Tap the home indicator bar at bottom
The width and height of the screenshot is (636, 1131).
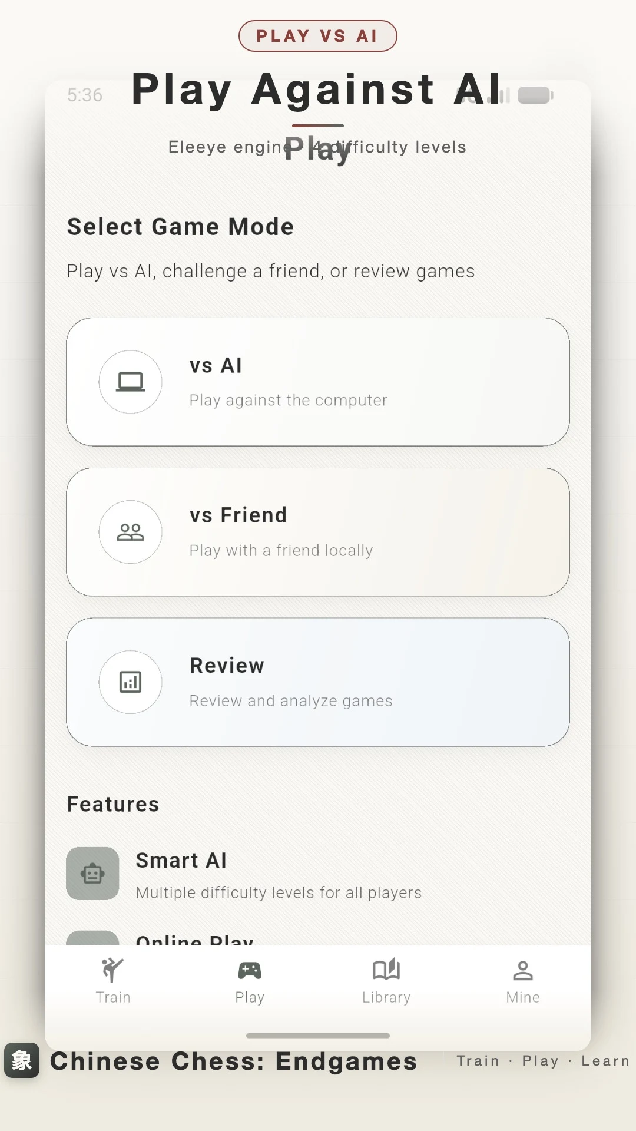pyautogui.click(x=318, y=1036)
